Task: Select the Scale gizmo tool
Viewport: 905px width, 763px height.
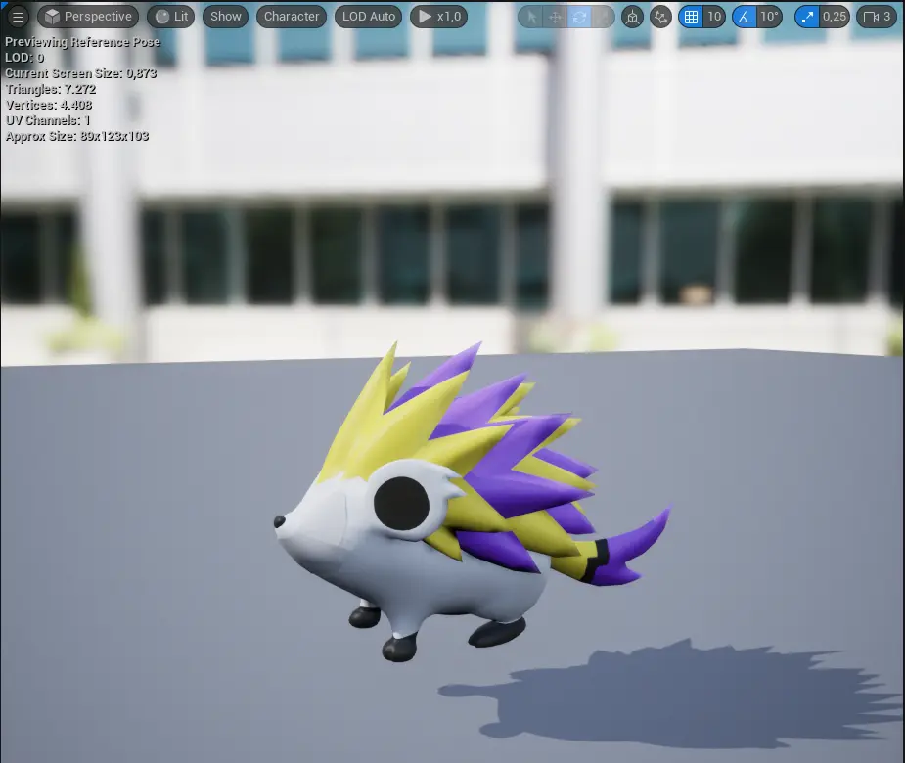Action: 603,18
